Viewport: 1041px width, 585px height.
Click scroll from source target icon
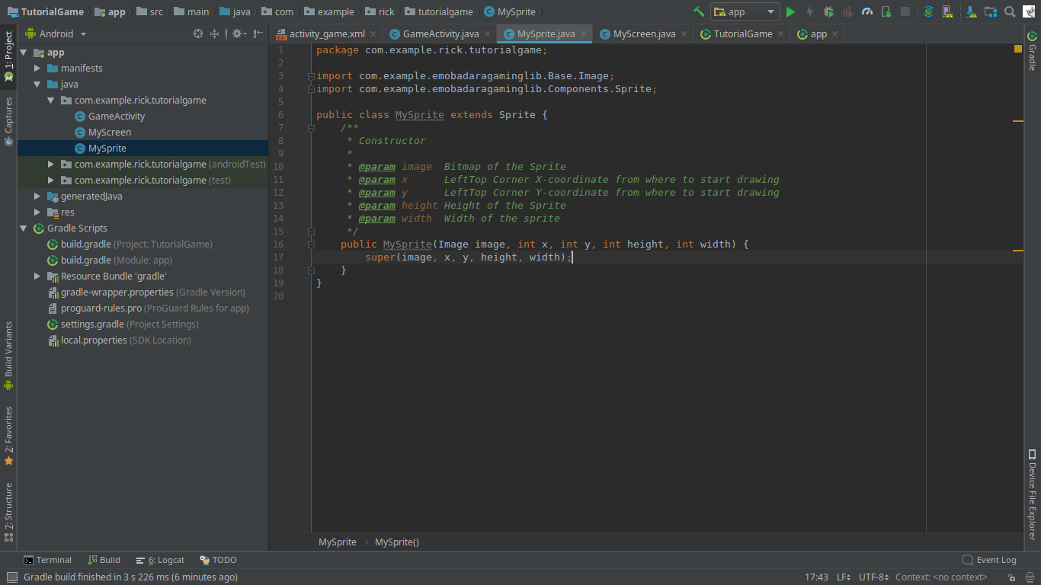click(198, 34)
